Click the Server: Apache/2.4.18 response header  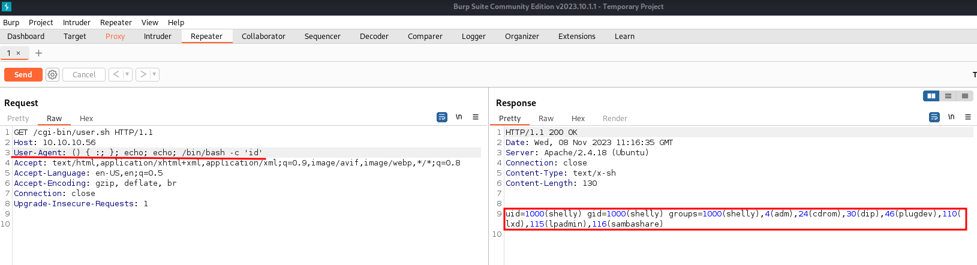[x=577, y=152]
